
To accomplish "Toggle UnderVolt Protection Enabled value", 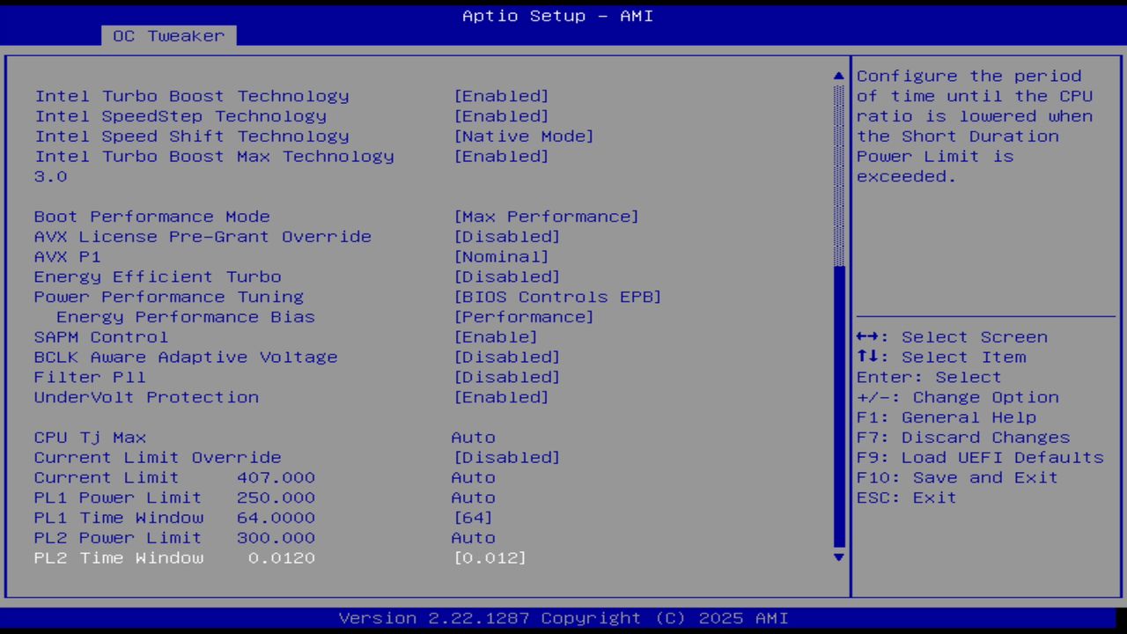I will point(501,397).
